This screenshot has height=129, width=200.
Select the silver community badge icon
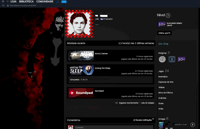coord(162,59)
